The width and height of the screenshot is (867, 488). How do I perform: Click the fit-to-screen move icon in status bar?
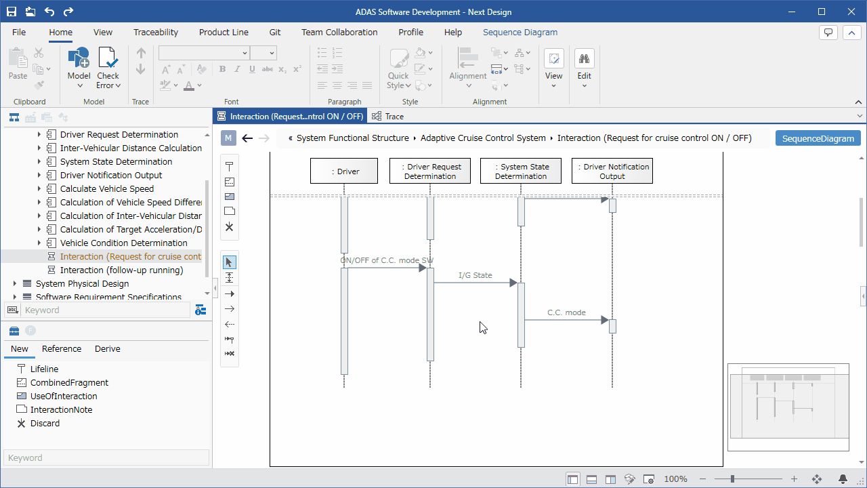(817, 479)
